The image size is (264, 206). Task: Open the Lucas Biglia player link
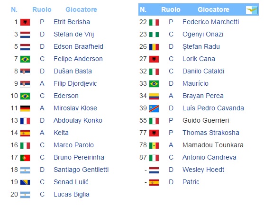click(x=72, y=194)
